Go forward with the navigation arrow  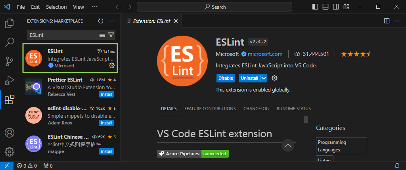(128, 7)
